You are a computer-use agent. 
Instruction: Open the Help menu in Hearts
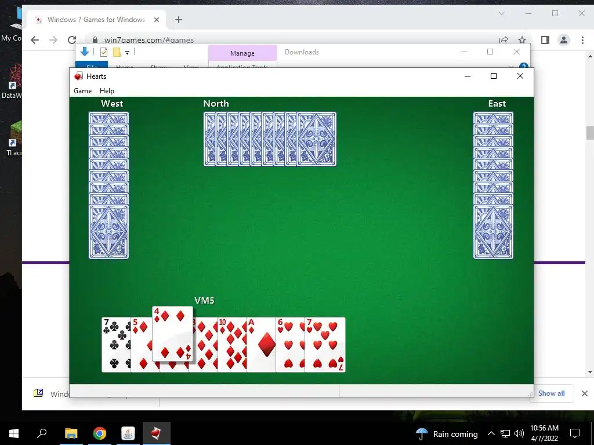(107, 91)
